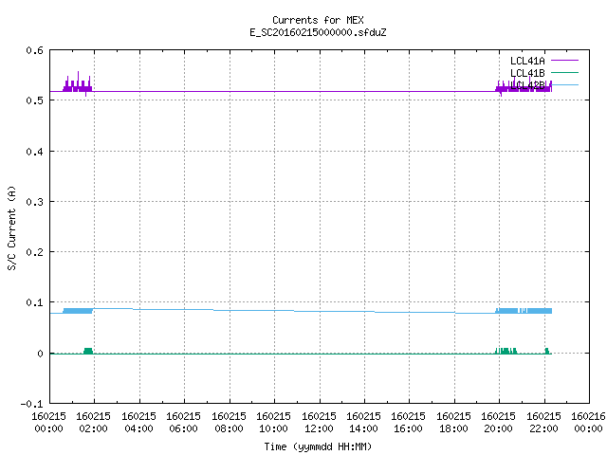This screenshot has height=455, width=607.
Task: Select the 0.5 y-axis tick value
Action: tap(34, 100)
